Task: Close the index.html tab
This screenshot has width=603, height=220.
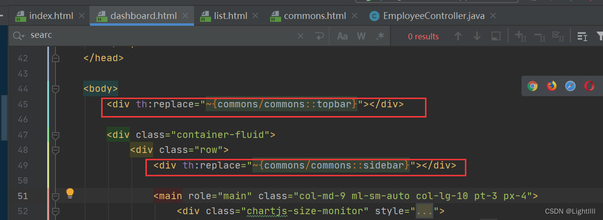Action: point(82,16)
